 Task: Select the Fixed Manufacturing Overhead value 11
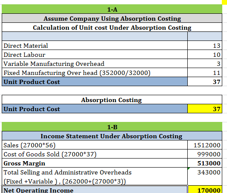click(205, 72)
